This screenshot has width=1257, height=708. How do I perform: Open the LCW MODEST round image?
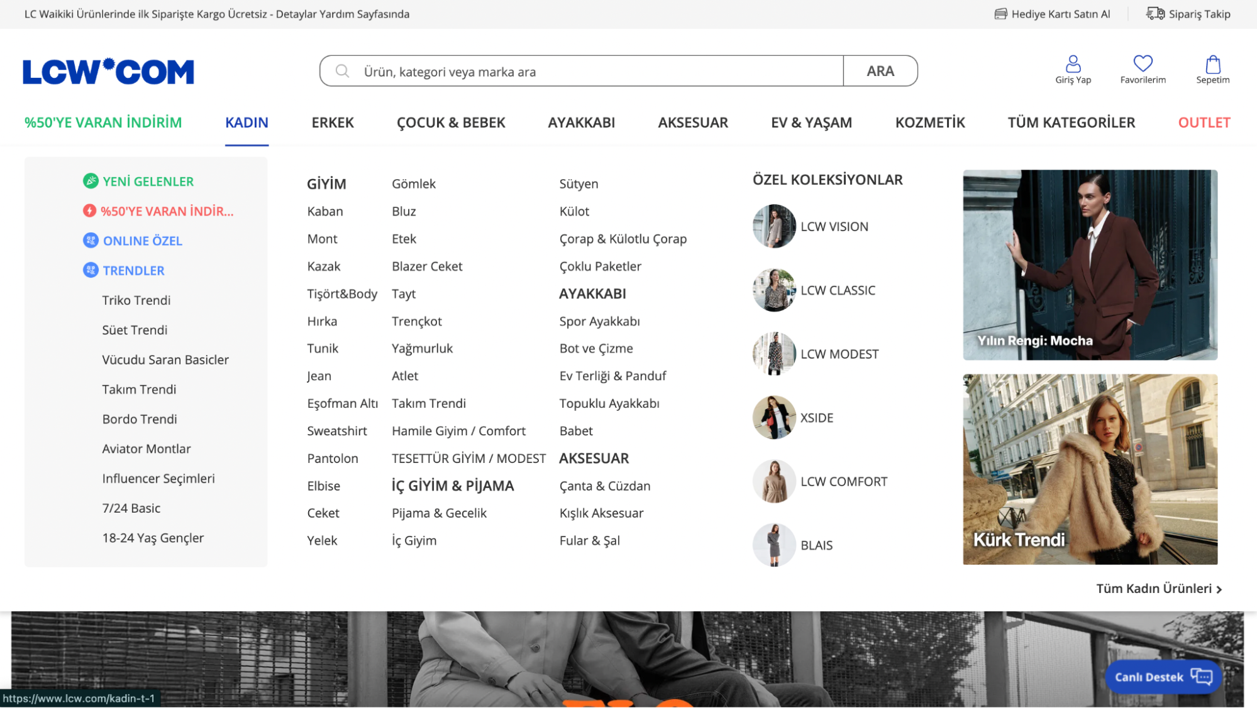(774, 354)
